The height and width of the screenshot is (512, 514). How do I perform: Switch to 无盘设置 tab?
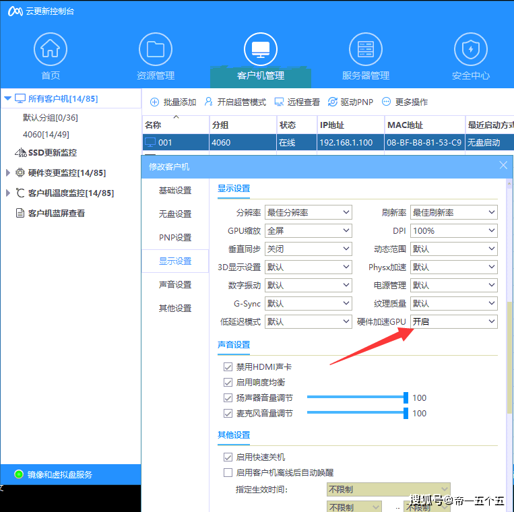[175, 214]
